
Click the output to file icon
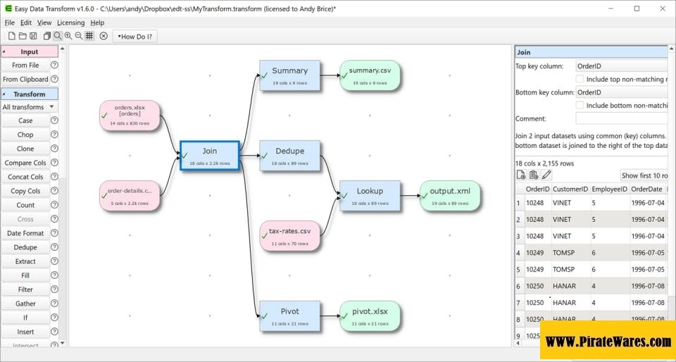point(521,175)
